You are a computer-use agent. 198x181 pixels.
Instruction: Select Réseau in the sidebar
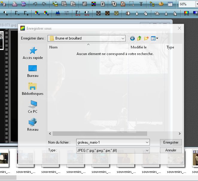point(33,125)
